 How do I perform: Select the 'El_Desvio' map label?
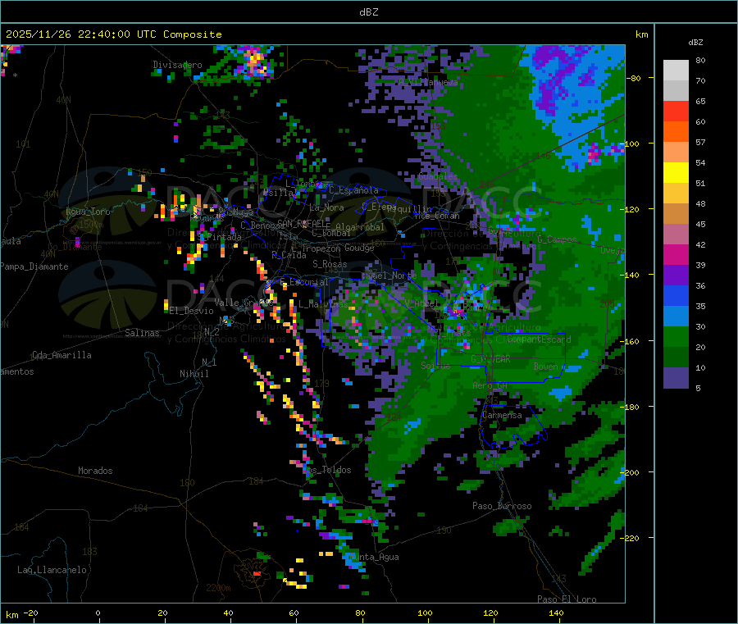click(192, 311)
